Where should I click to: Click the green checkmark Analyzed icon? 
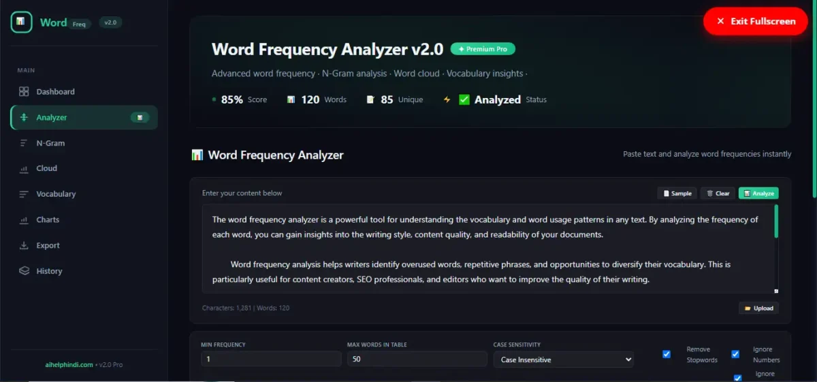(464, 99)
